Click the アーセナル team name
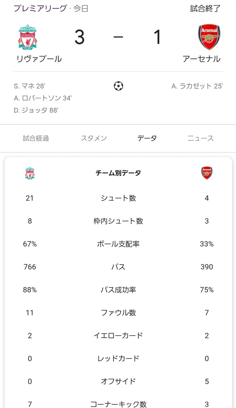The height and width of the screenshot is (408, 236). pos(201,59)
